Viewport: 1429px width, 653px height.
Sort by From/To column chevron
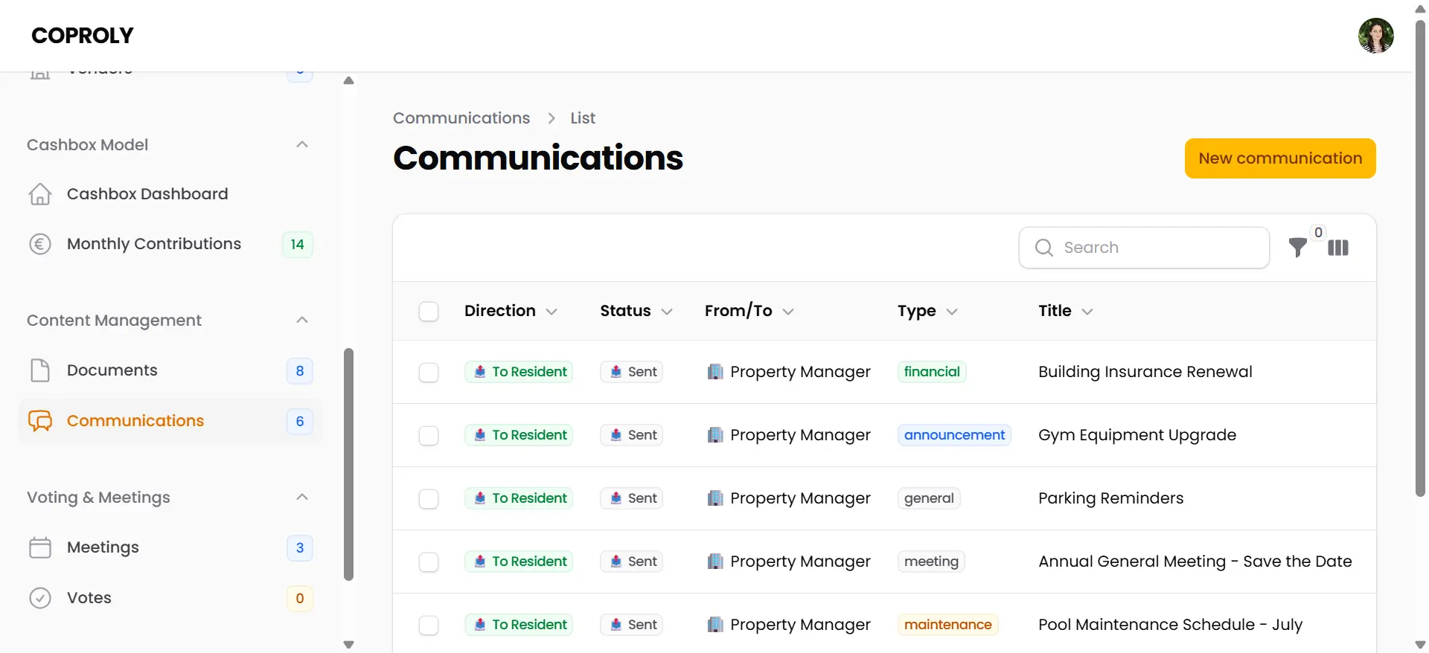tap(788, 312)
